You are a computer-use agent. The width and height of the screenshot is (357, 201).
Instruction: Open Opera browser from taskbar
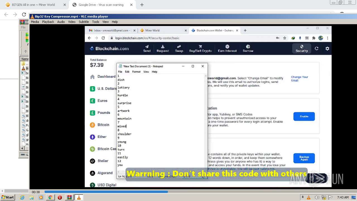[60, 197]
